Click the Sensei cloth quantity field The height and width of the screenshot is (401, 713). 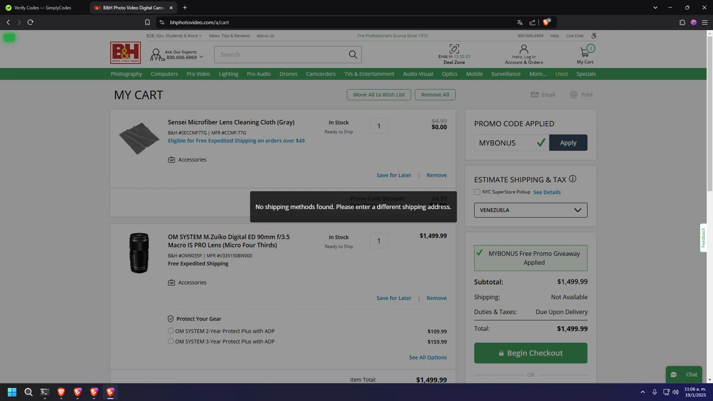pyautogui.click(x=379, y=126)
